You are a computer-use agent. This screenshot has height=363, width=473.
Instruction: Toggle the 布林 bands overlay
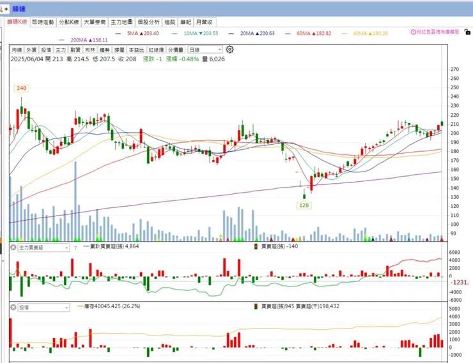click(x=90, y=50)
